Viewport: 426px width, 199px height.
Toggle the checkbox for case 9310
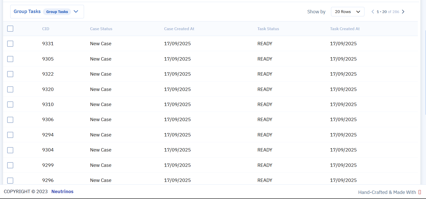(10, 104)
